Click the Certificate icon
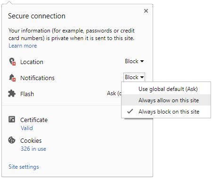This screenshot has height=180, width=212. point(12,119)
